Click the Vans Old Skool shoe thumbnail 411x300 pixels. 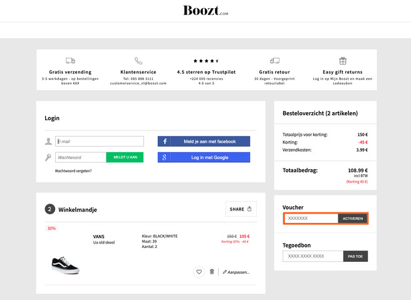[65, 265]
